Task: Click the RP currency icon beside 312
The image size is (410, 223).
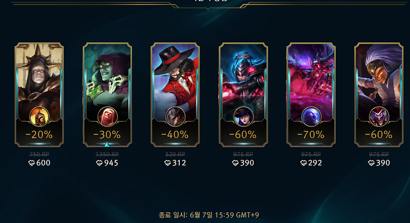Action: (168, 163)
